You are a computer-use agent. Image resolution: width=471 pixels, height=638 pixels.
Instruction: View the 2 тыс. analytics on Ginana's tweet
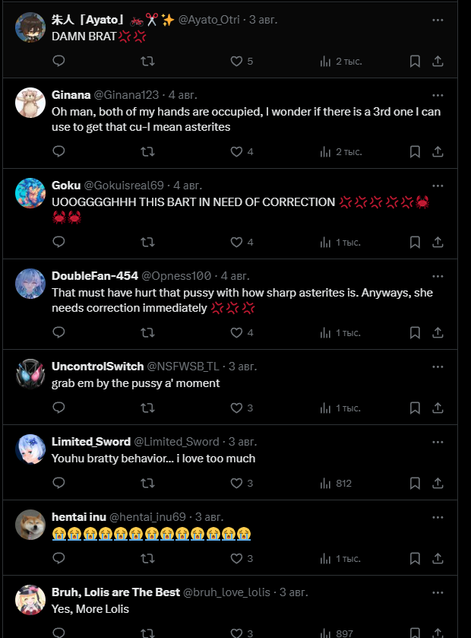(341, 152)
